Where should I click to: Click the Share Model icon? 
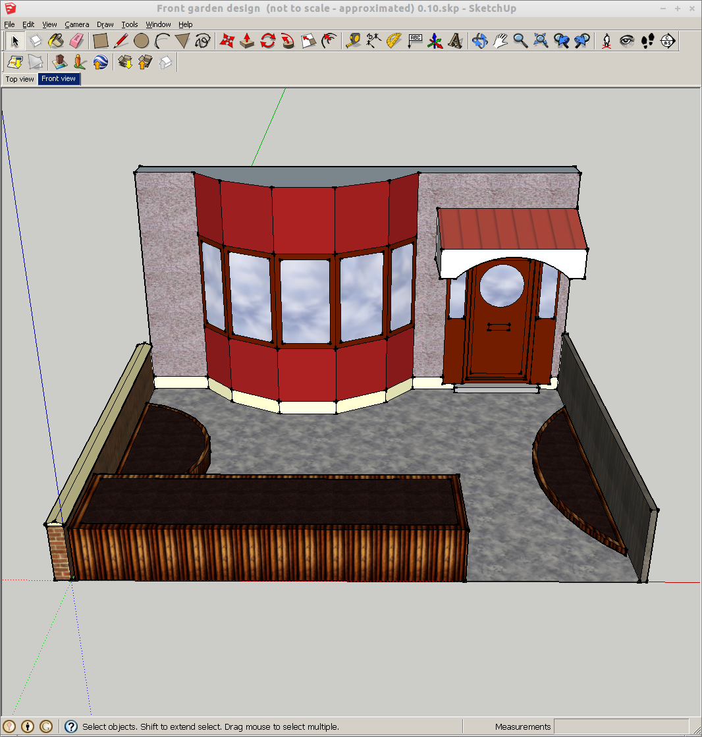[145, 62]
